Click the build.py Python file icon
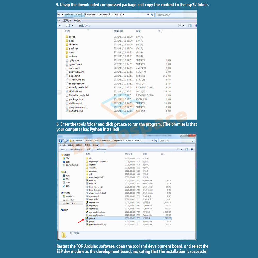This screenshot has width=258, height=258. click(x=87, y=181)
